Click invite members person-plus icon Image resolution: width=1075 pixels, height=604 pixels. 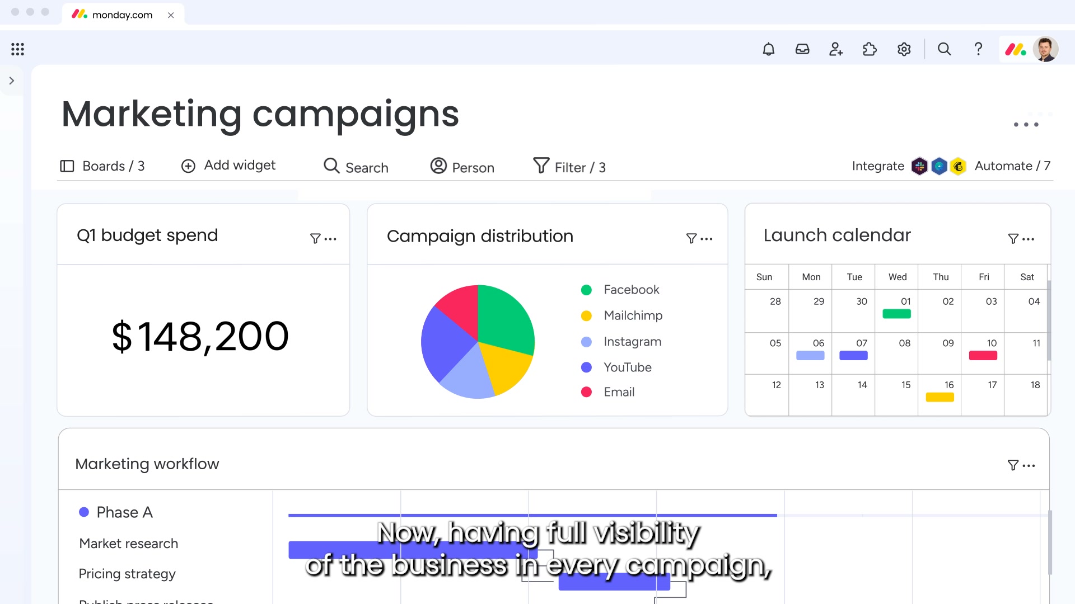coord(836,49)
